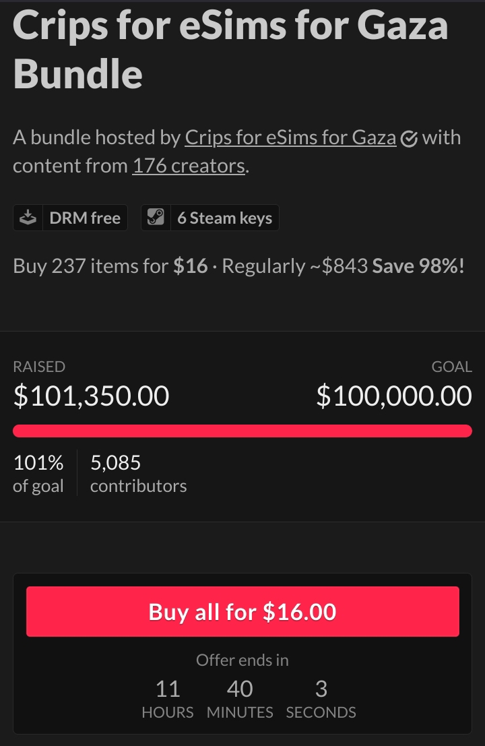Click the goal amount $100,000.00
The image size is (485, 746).
coord(394,396)
